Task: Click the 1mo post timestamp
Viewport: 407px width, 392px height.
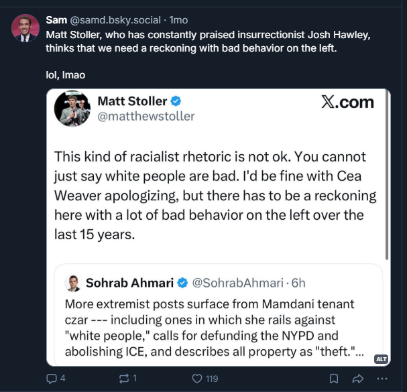Action: 179,20
